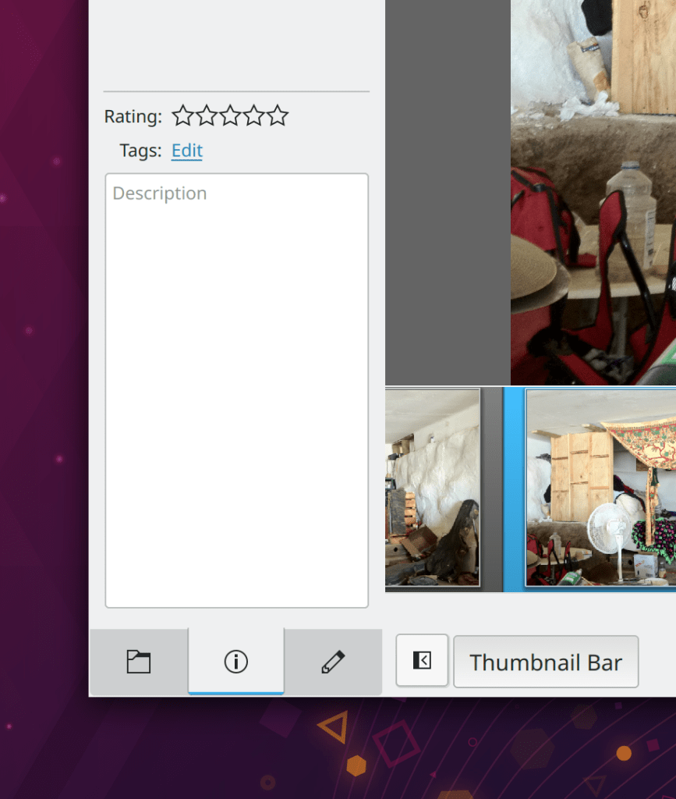This screenshot has height=799, width=676.
Task: Click the Tags label
Action: click(140, 151)
